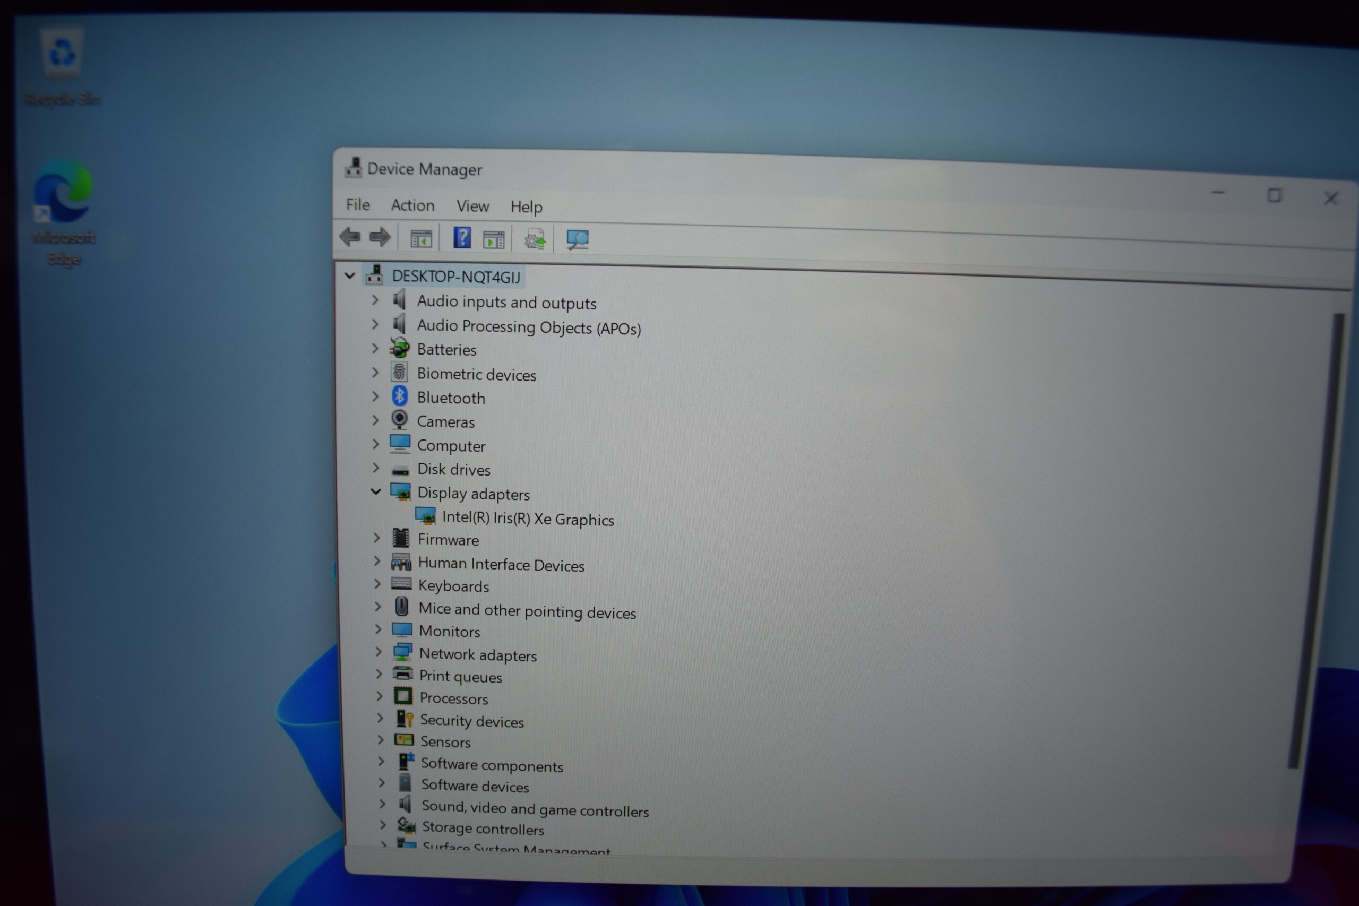Viewport: 1359px width, 906px height.
Task: Open the File menu
Action: pyautogui.click(x=358, y=204)
